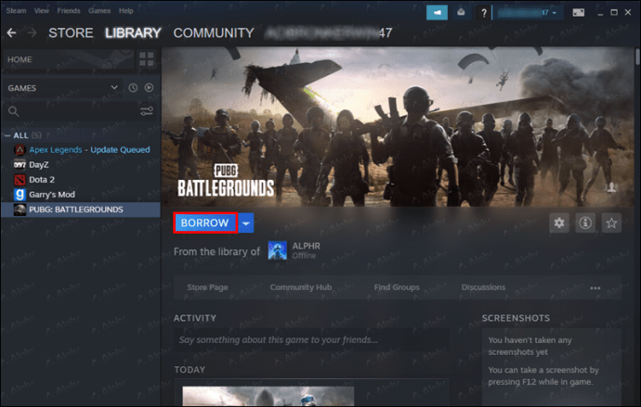Open the Help menu

point(126,11)
